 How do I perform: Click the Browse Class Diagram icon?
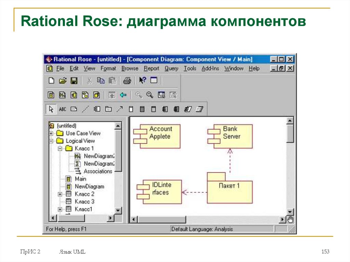[x=51, y=95]
